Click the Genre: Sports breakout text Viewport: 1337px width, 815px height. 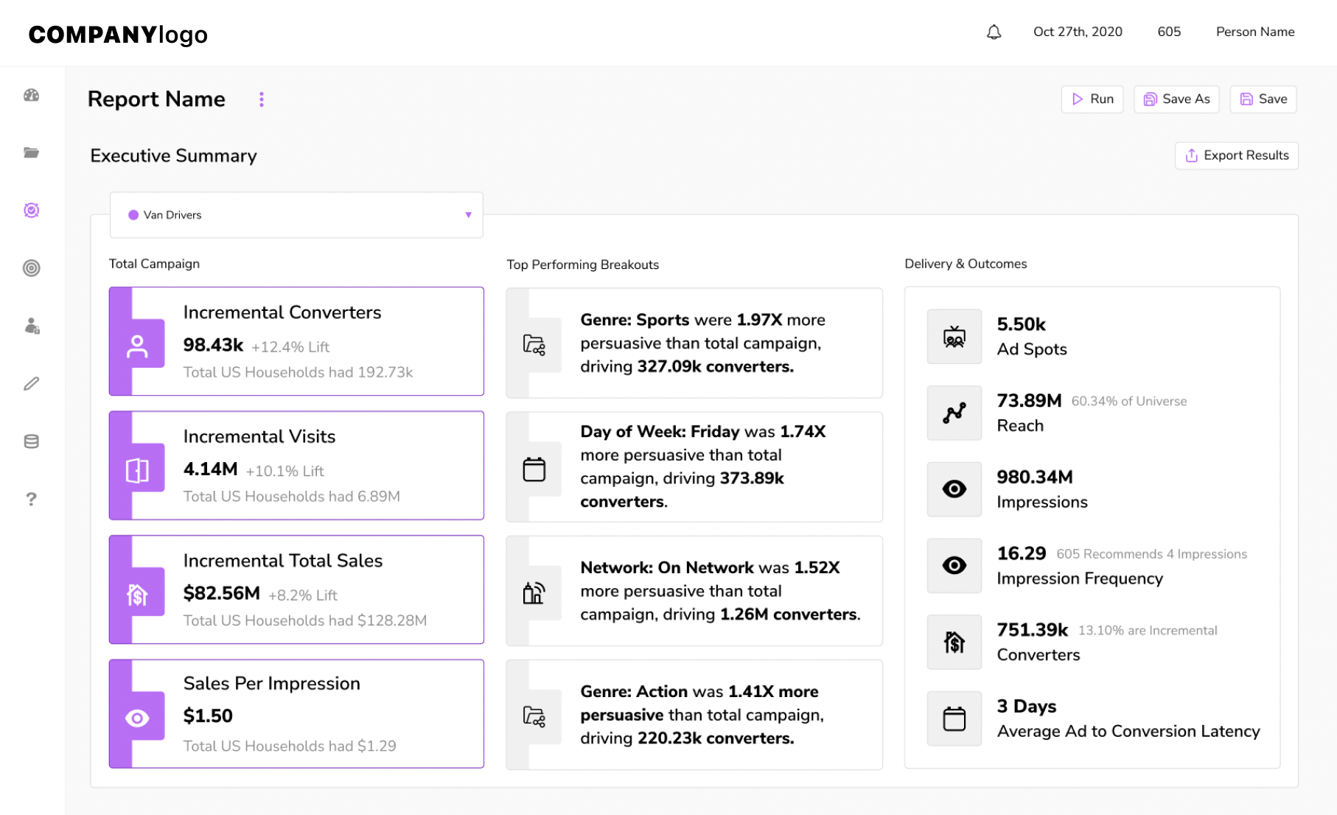(x=702, y=343)
